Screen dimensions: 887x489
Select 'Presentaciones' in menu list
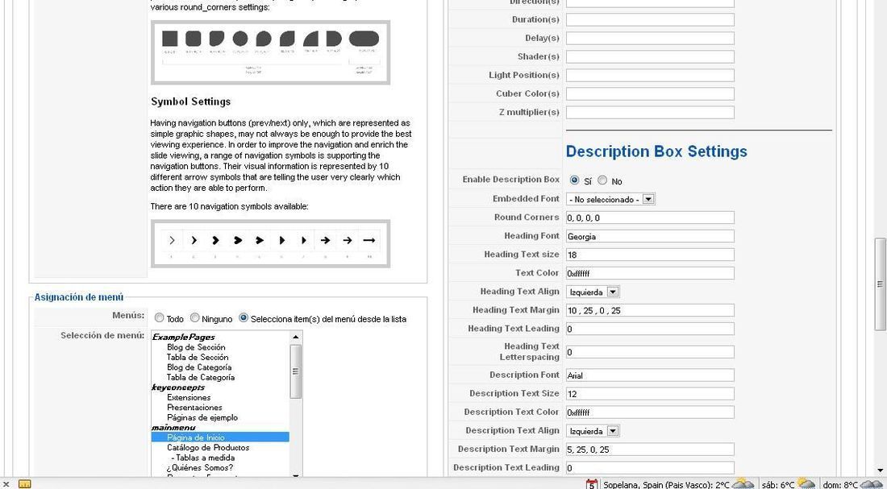point(194,408)
